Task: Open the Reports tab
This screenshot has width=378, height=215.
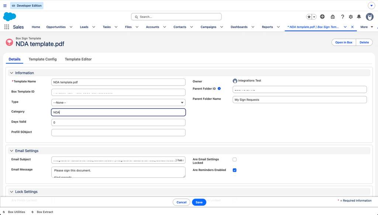Action: 267,27
